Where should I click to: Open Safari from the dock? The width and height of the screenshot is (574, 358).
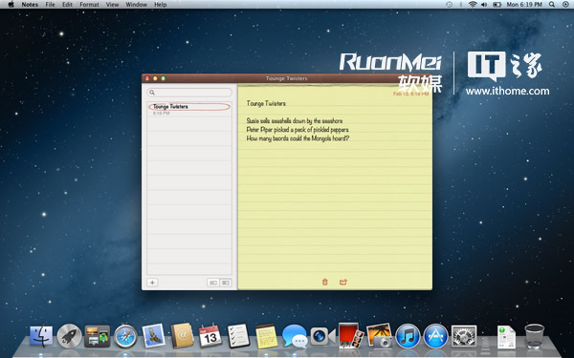point(125,336)
